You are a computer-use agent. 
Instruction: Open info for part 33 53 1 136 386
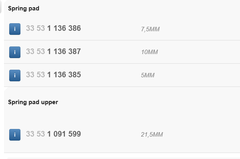15,29
